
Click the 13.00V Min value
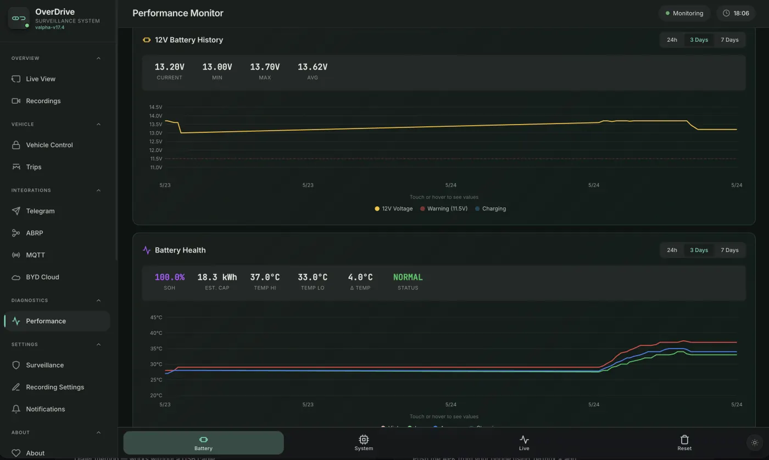[x=217, y=67]
